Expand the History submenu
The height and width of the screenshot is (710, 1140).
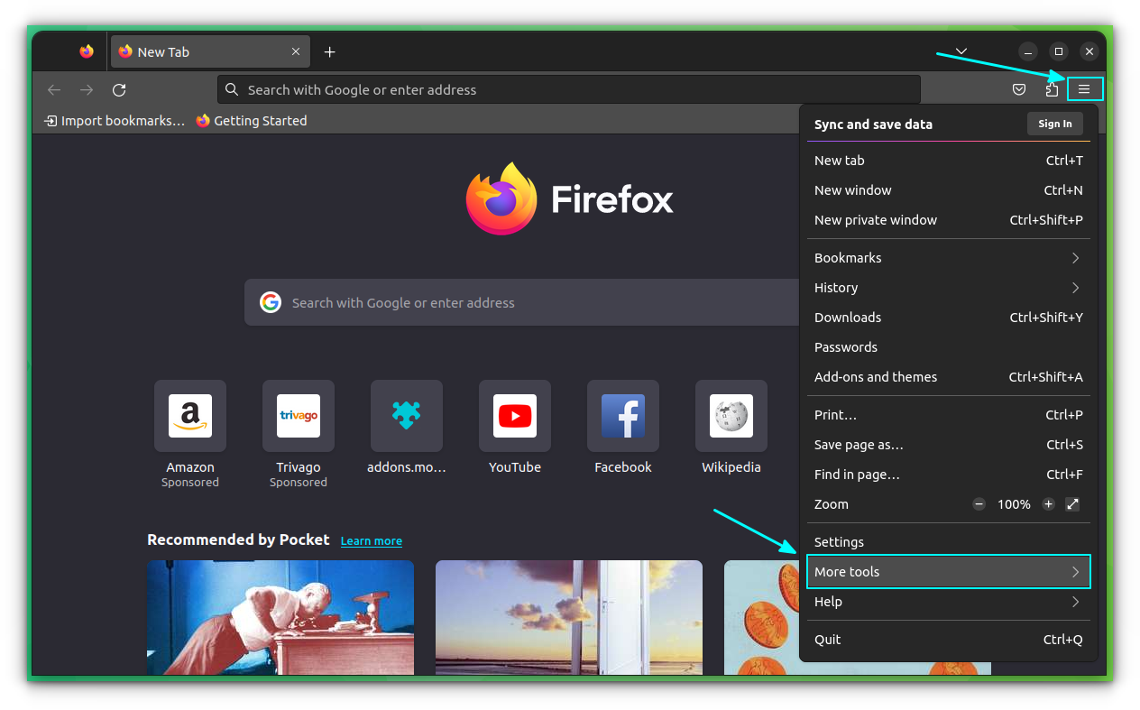pyautogui.click(x=948, y=287)
